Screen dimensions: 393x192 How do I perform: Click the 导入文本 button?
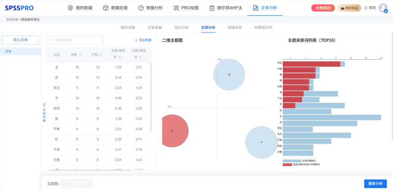[x=20, y=40]
